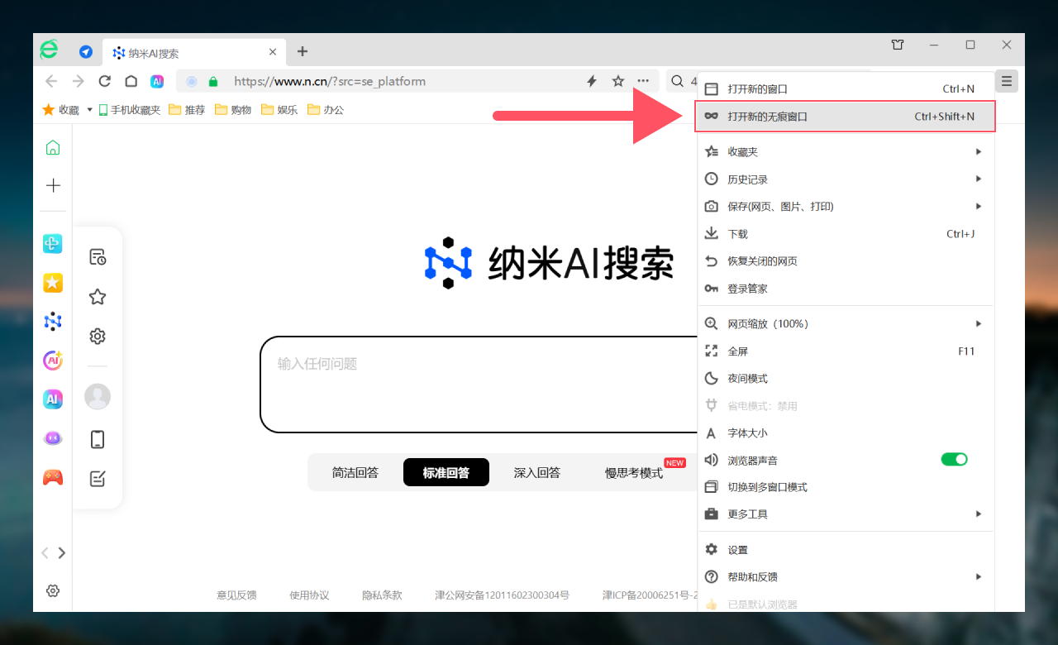Viewport: 1058px width, 645px height.
Task: Open the 收藏 dropdown arrow in bookmarks bar
Action: coord(89,109)
